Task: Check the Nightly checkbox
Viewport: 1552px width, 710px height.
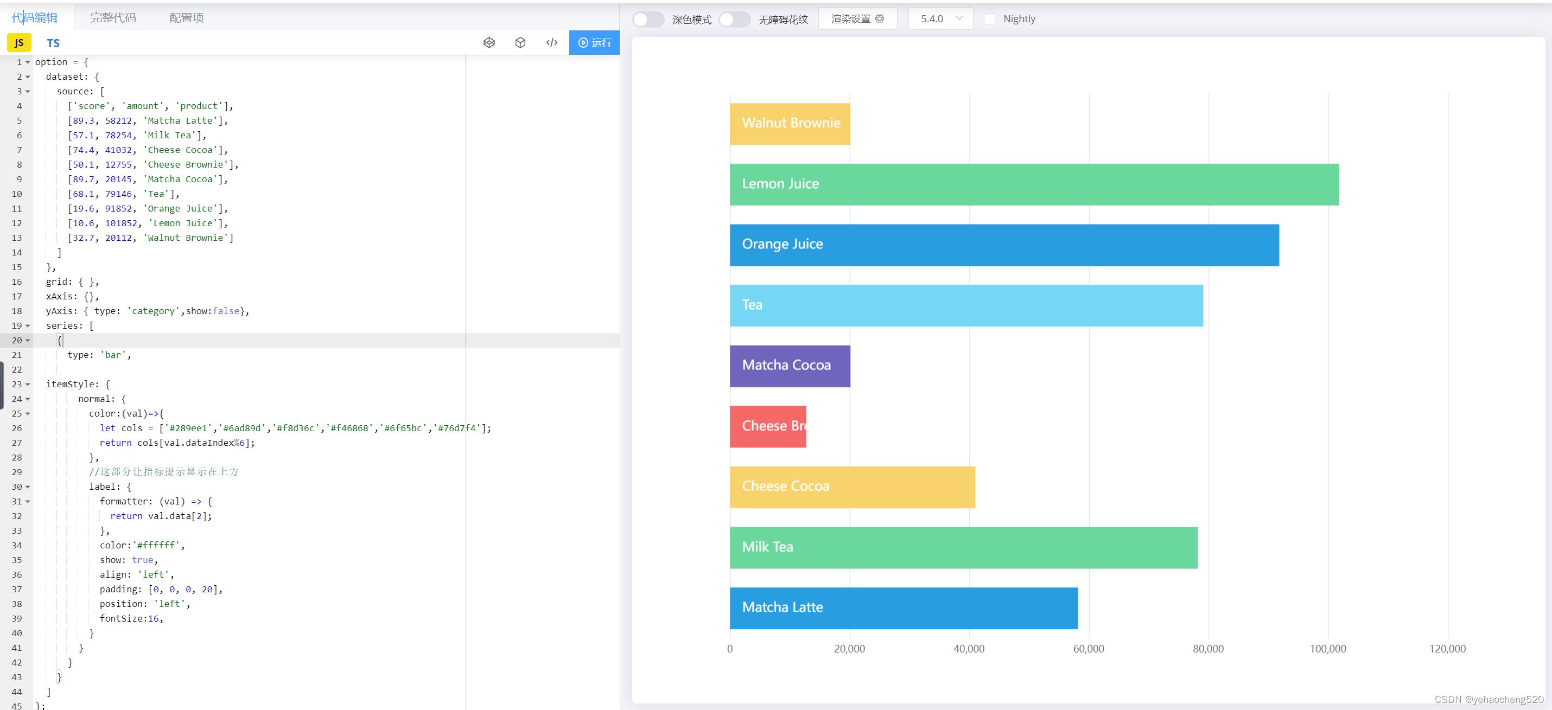Action: (x=990, y=18)
